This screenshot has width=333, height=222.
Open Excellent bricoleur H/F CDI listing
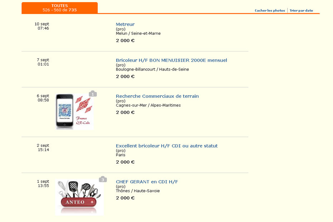point(166,146)
